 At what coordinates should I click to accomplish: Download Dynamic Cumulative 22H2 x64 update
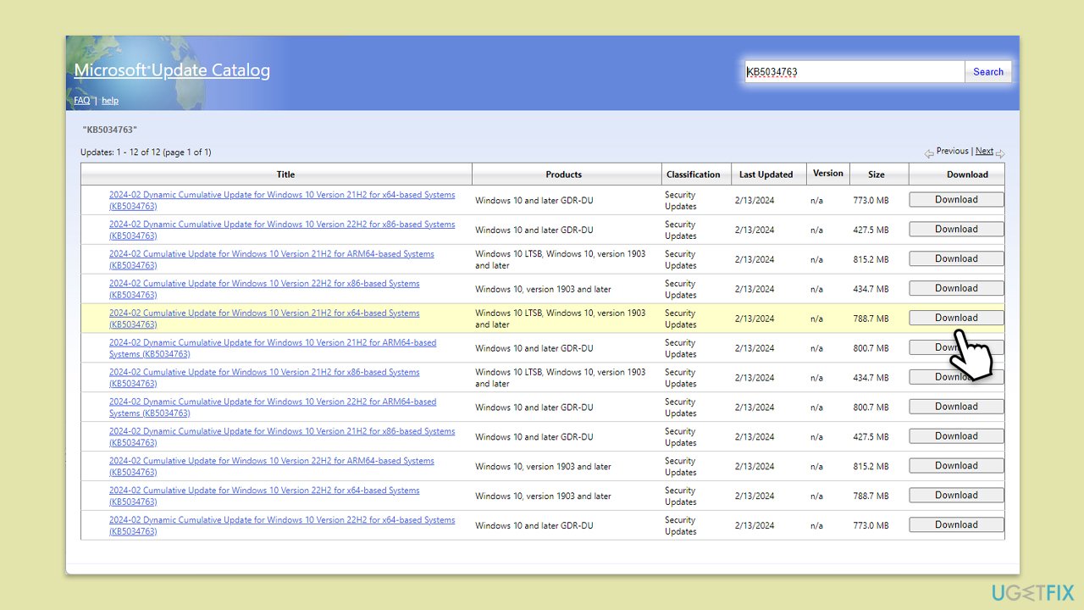coord(956,525)
